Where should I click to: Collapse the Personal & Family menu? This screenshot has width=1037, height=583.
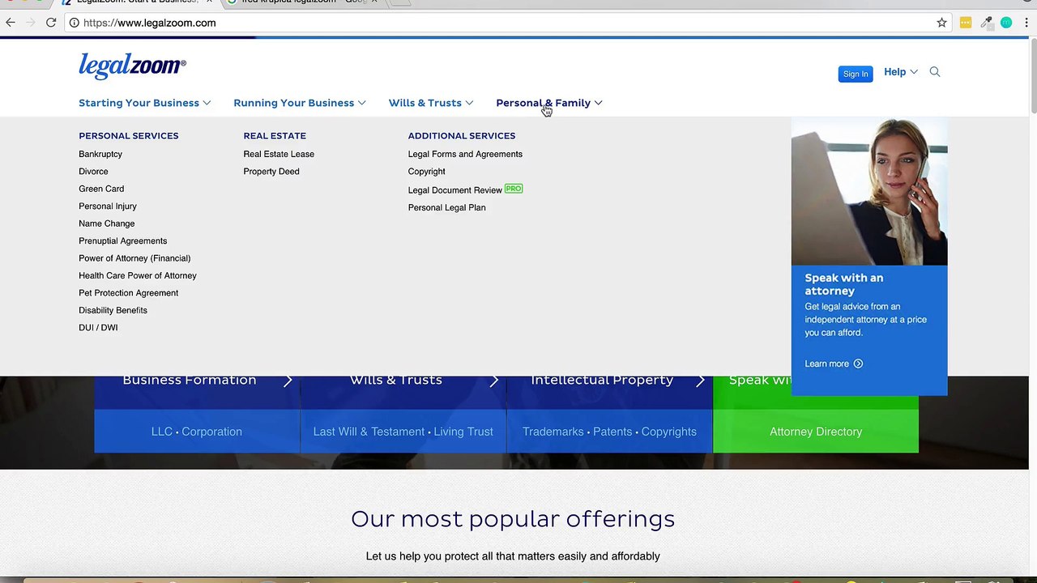coord(549,103)
